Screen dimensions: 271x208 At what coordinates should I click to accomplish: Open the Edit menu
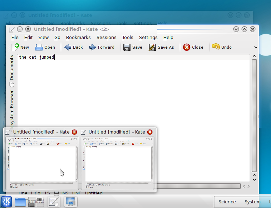tap(28, 38)
